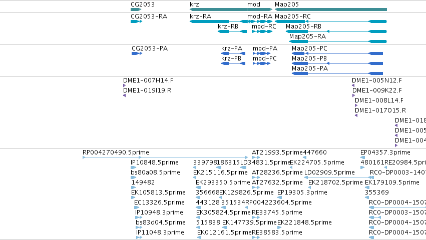The width and height of the screenshot is (426, 240).
Task: Select the Map205-RC transcript label
Action: tap(293, 16)
